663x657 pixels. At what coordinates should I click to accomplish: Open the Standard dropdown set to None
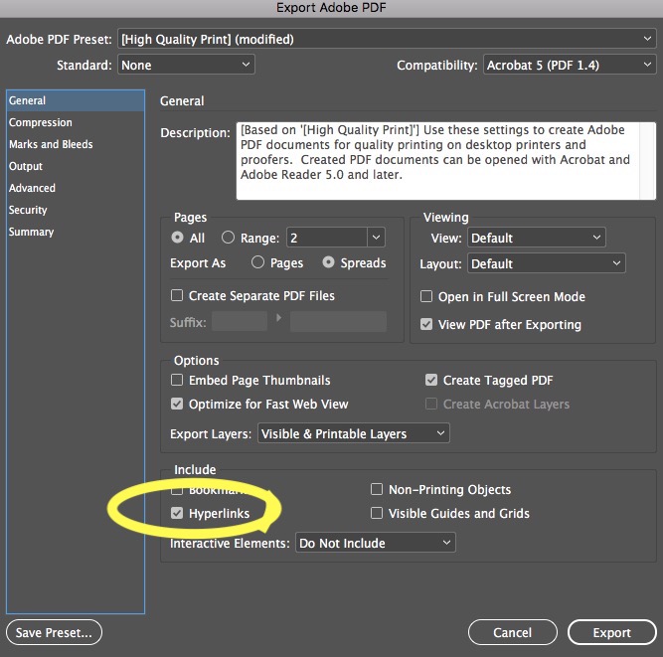(x=186, y=66)
